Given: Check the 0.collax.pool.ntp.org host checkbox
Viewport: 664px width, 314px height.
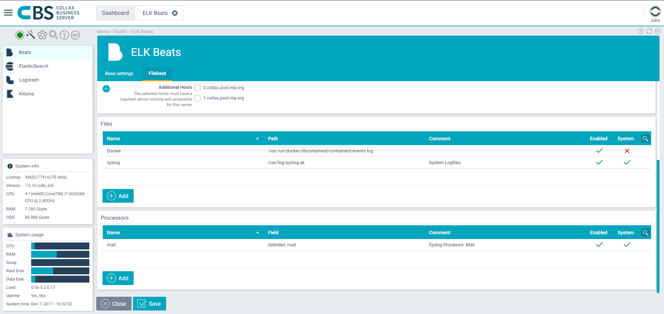Looking at the screenshot, I should pos(198,88).
